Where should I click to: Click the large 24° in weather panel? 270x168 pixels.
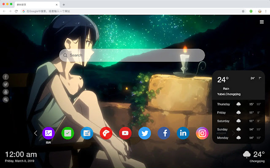[x=223, y=80]
